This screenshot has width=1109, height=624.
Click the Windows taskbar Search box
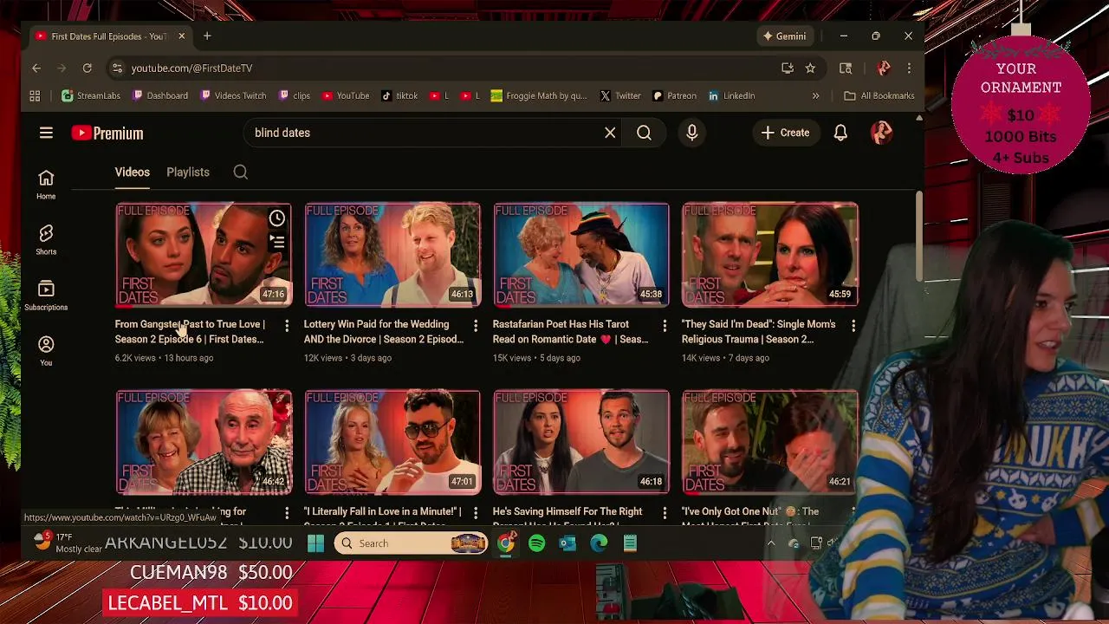coord(411,543)
